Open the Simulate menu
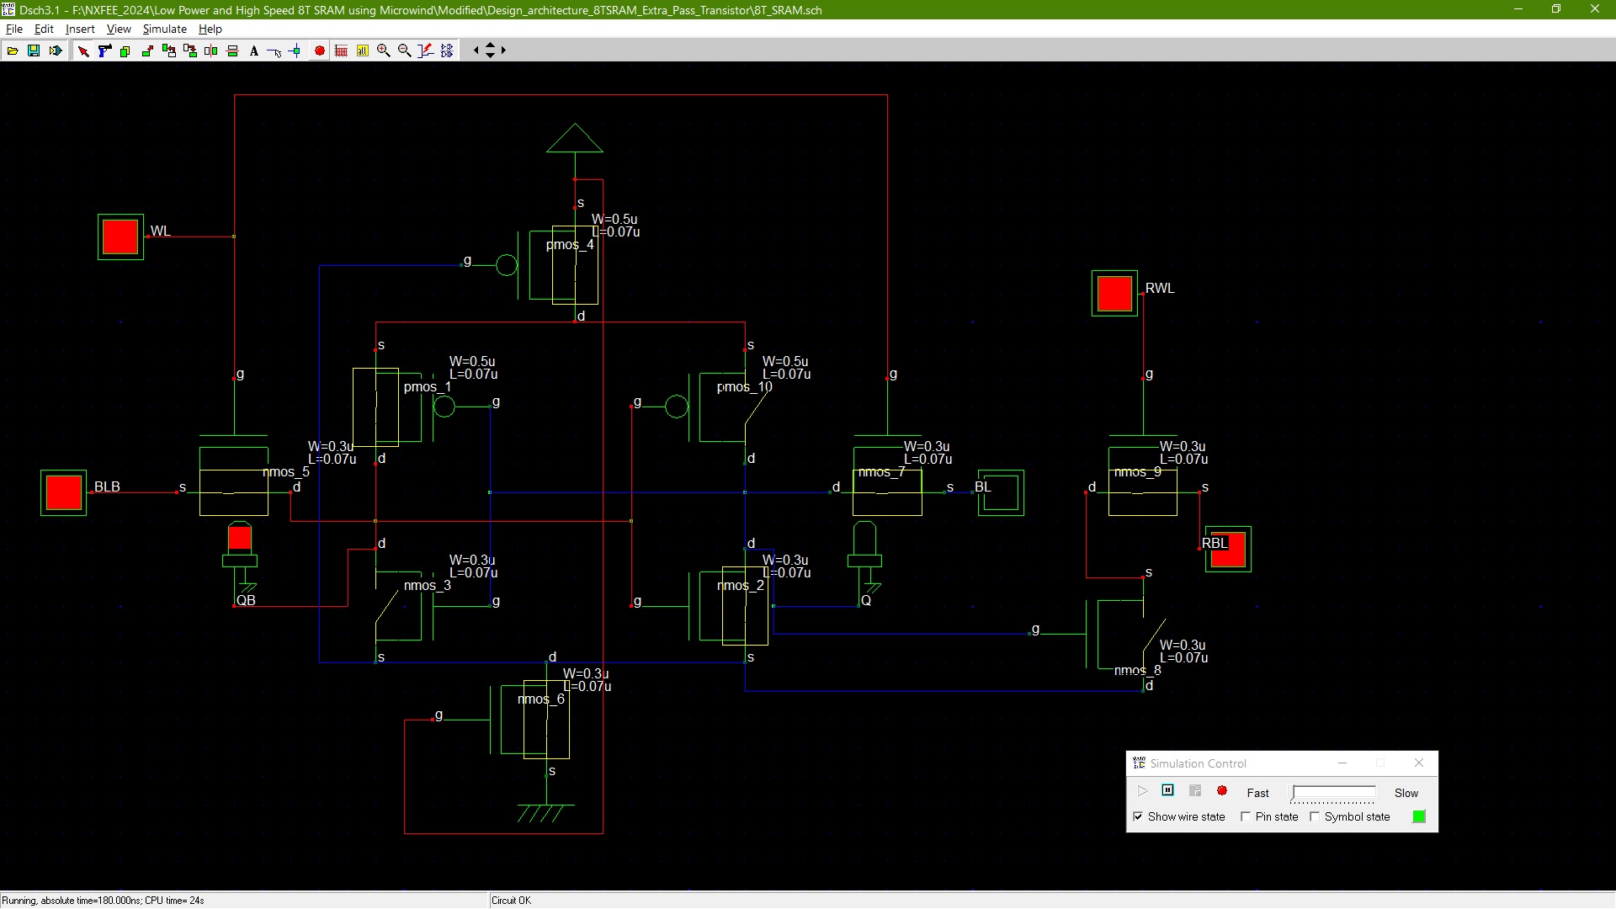This screenshot has width=1616, height=909. (x=164, y=29)
